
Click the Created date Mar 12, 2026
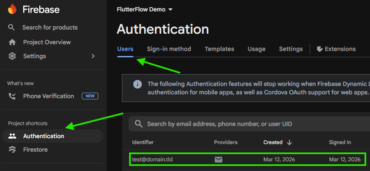tap(279, 160)
